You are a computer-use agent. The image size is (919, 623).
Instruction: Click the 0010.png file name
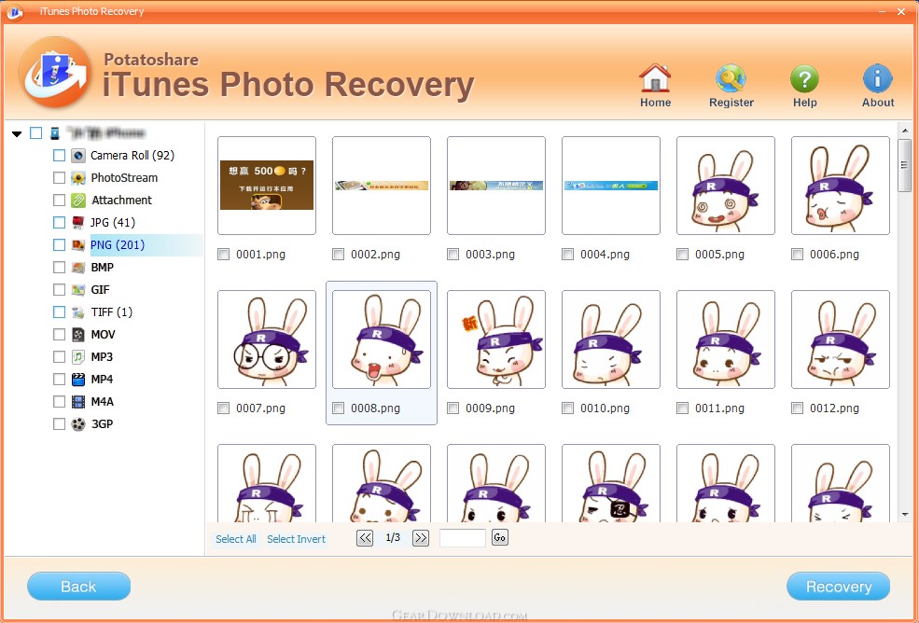point(605,408)
